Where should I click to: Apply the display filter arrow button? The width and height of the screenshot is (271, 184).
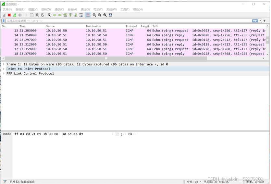[255, 21]
